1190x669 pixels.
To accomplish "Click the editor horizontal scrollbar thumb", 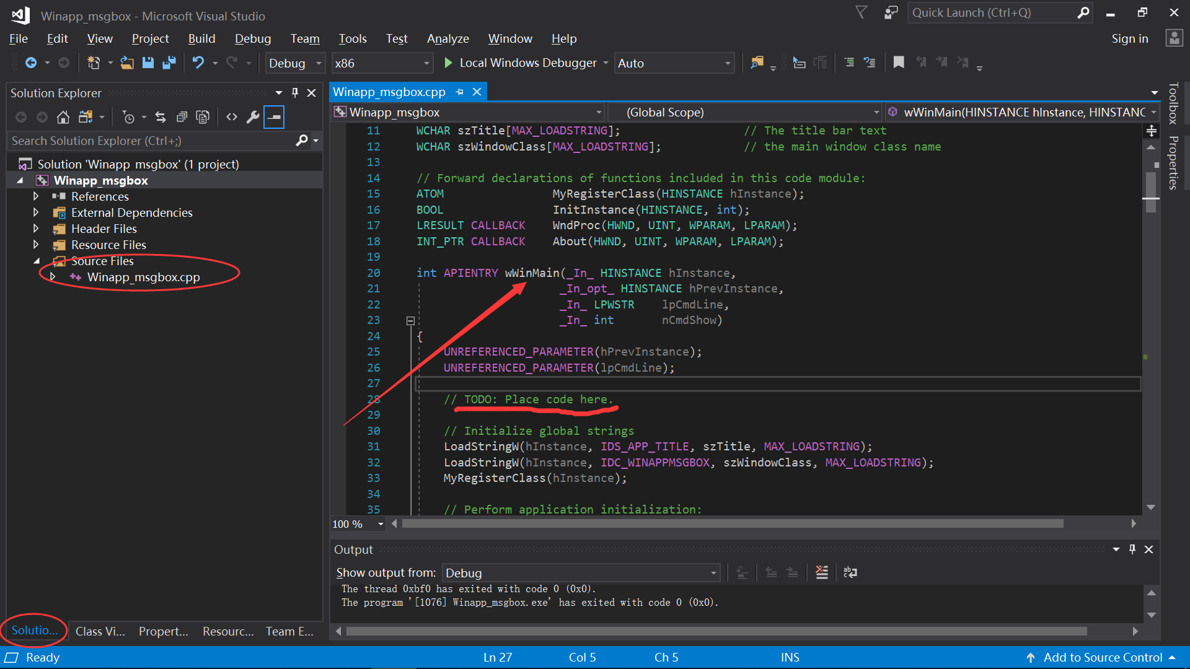I will coord(733,524).
